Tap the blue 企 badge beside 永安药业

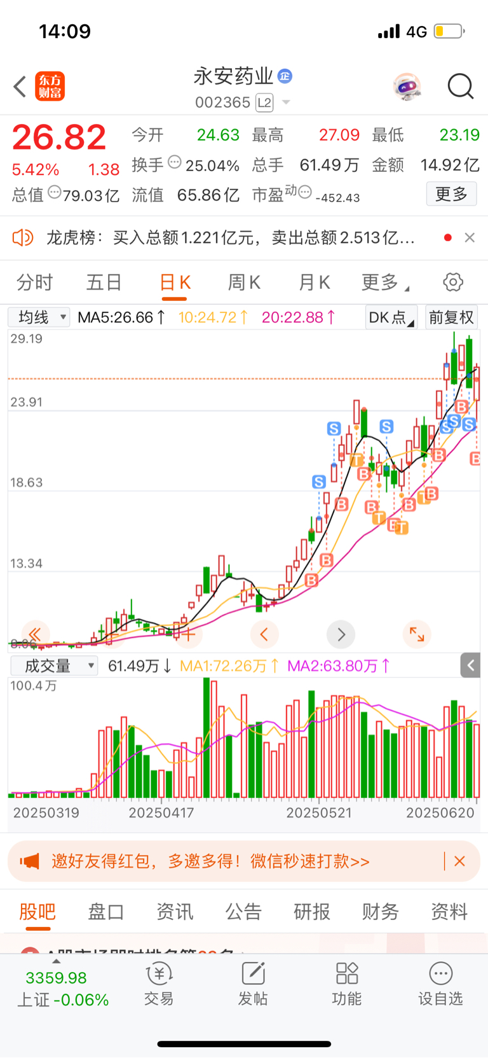(285, 76)
